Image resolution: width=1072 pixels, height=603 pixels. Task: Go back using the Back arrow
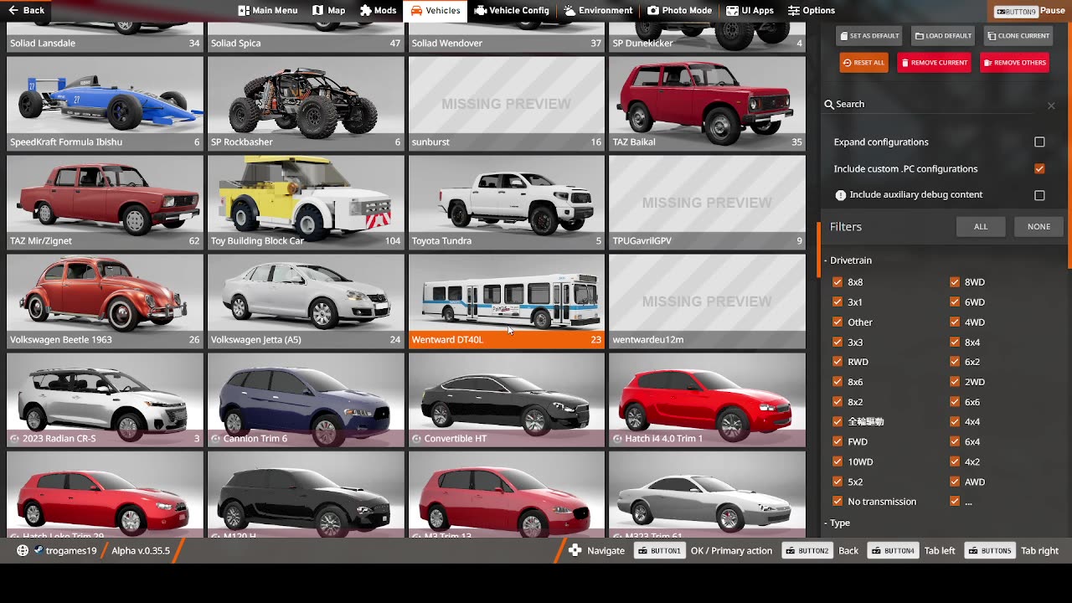click(26, 11)
